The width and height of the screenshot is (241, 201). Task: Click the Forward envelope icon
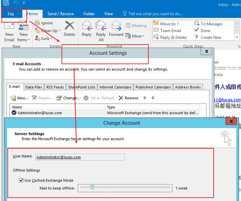(116, 26)
